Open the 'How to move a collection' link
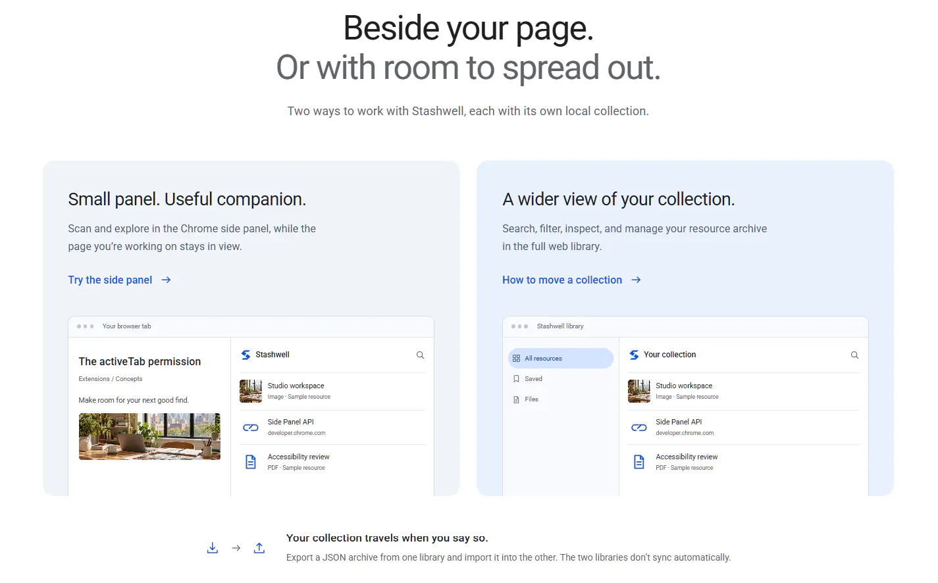This screenshot has width=938, height=583. [x=571, y=280]
